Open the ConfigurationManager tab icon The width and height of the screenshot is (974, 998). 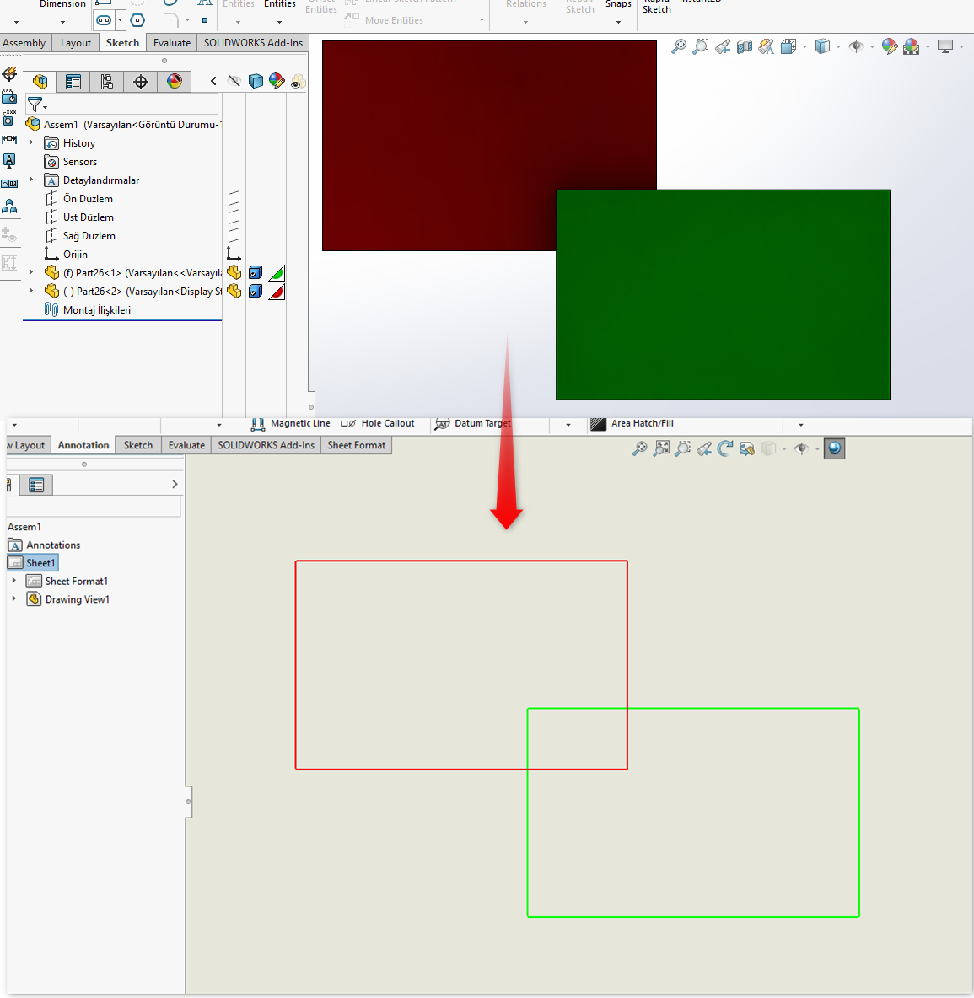(x=107, y=82)
